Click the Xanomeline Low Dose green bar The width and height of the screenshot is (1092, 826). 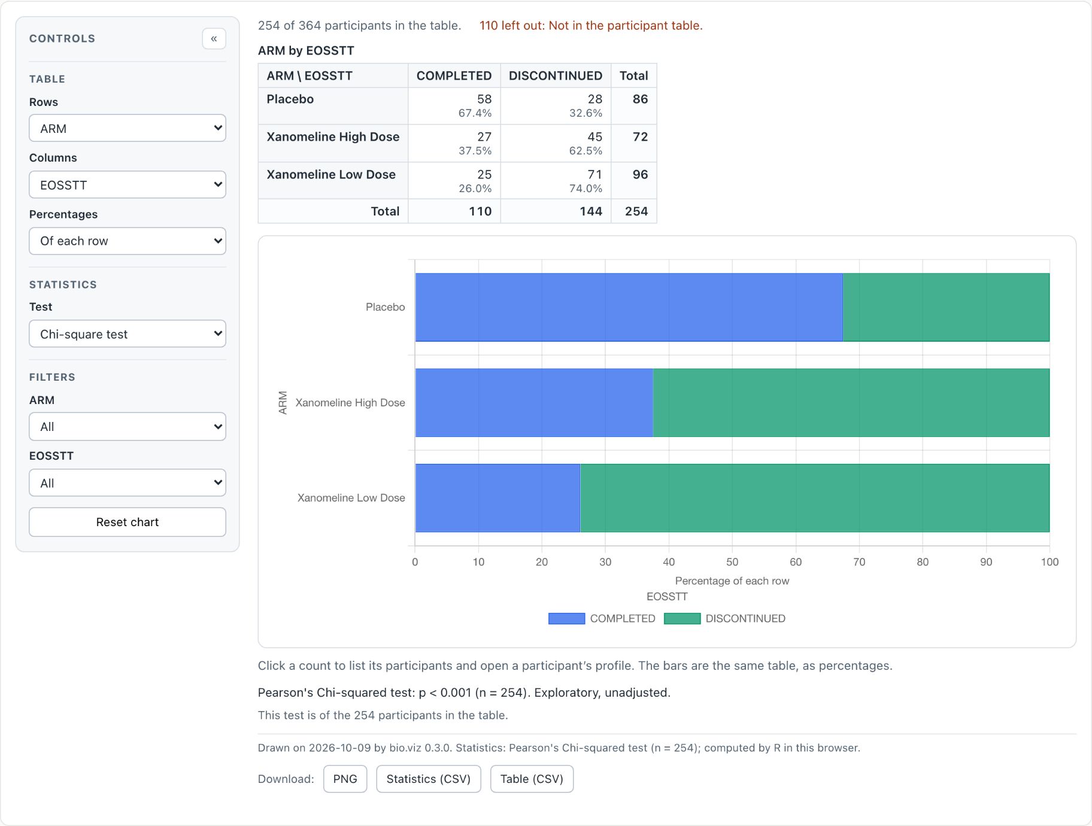click(815, 498)
